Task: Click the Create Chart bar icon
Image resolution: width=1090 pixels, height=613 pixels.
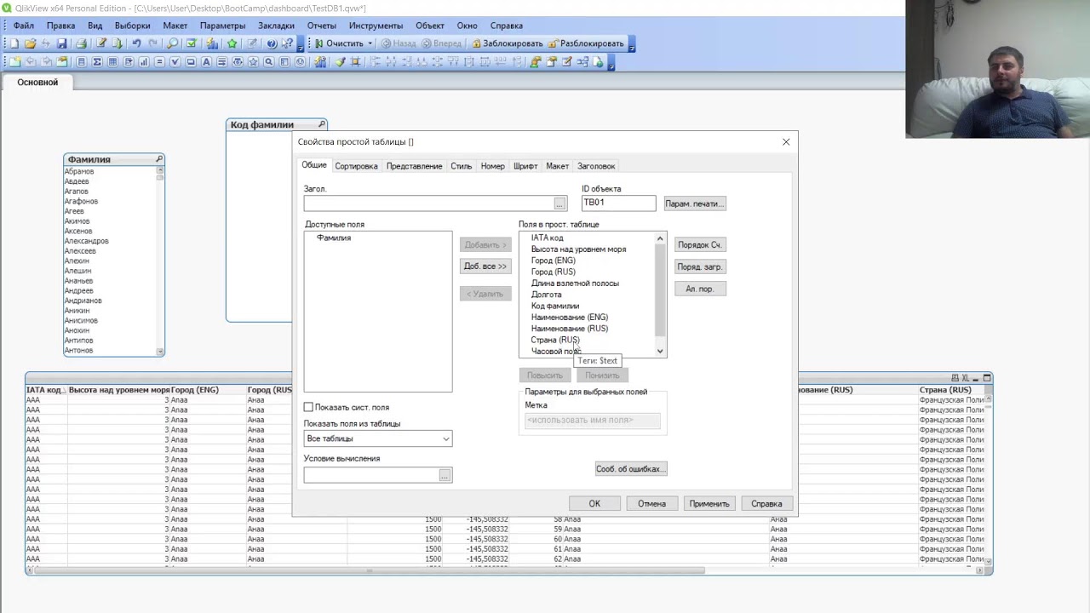Action: tap(144, 61)
